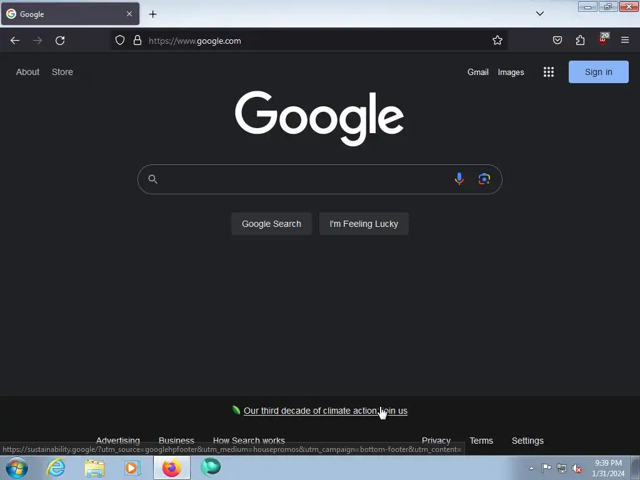Image resolution: width=640 pixels, height=480 pixels.
Task: Reload the current page
Action: coord(60,41)
